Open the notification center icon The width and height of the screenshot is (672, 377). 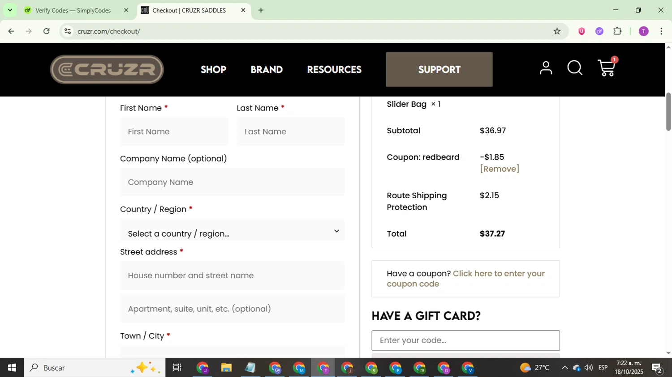point(657,368)
